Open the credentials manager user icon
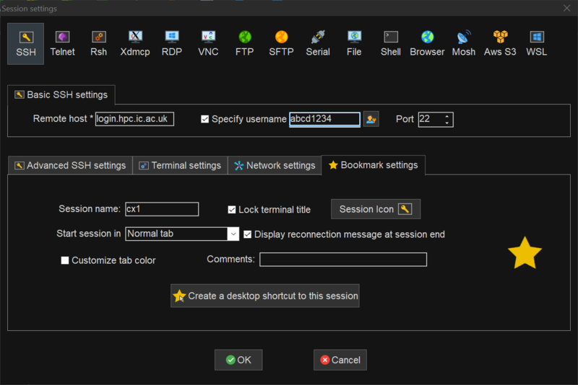 (371, 119)
